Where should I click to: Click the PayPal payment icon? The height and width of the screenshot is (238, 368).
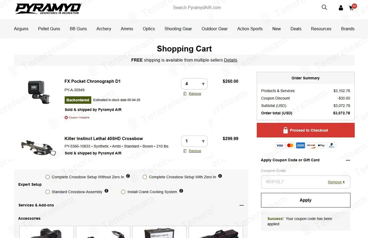coord(332,145)
